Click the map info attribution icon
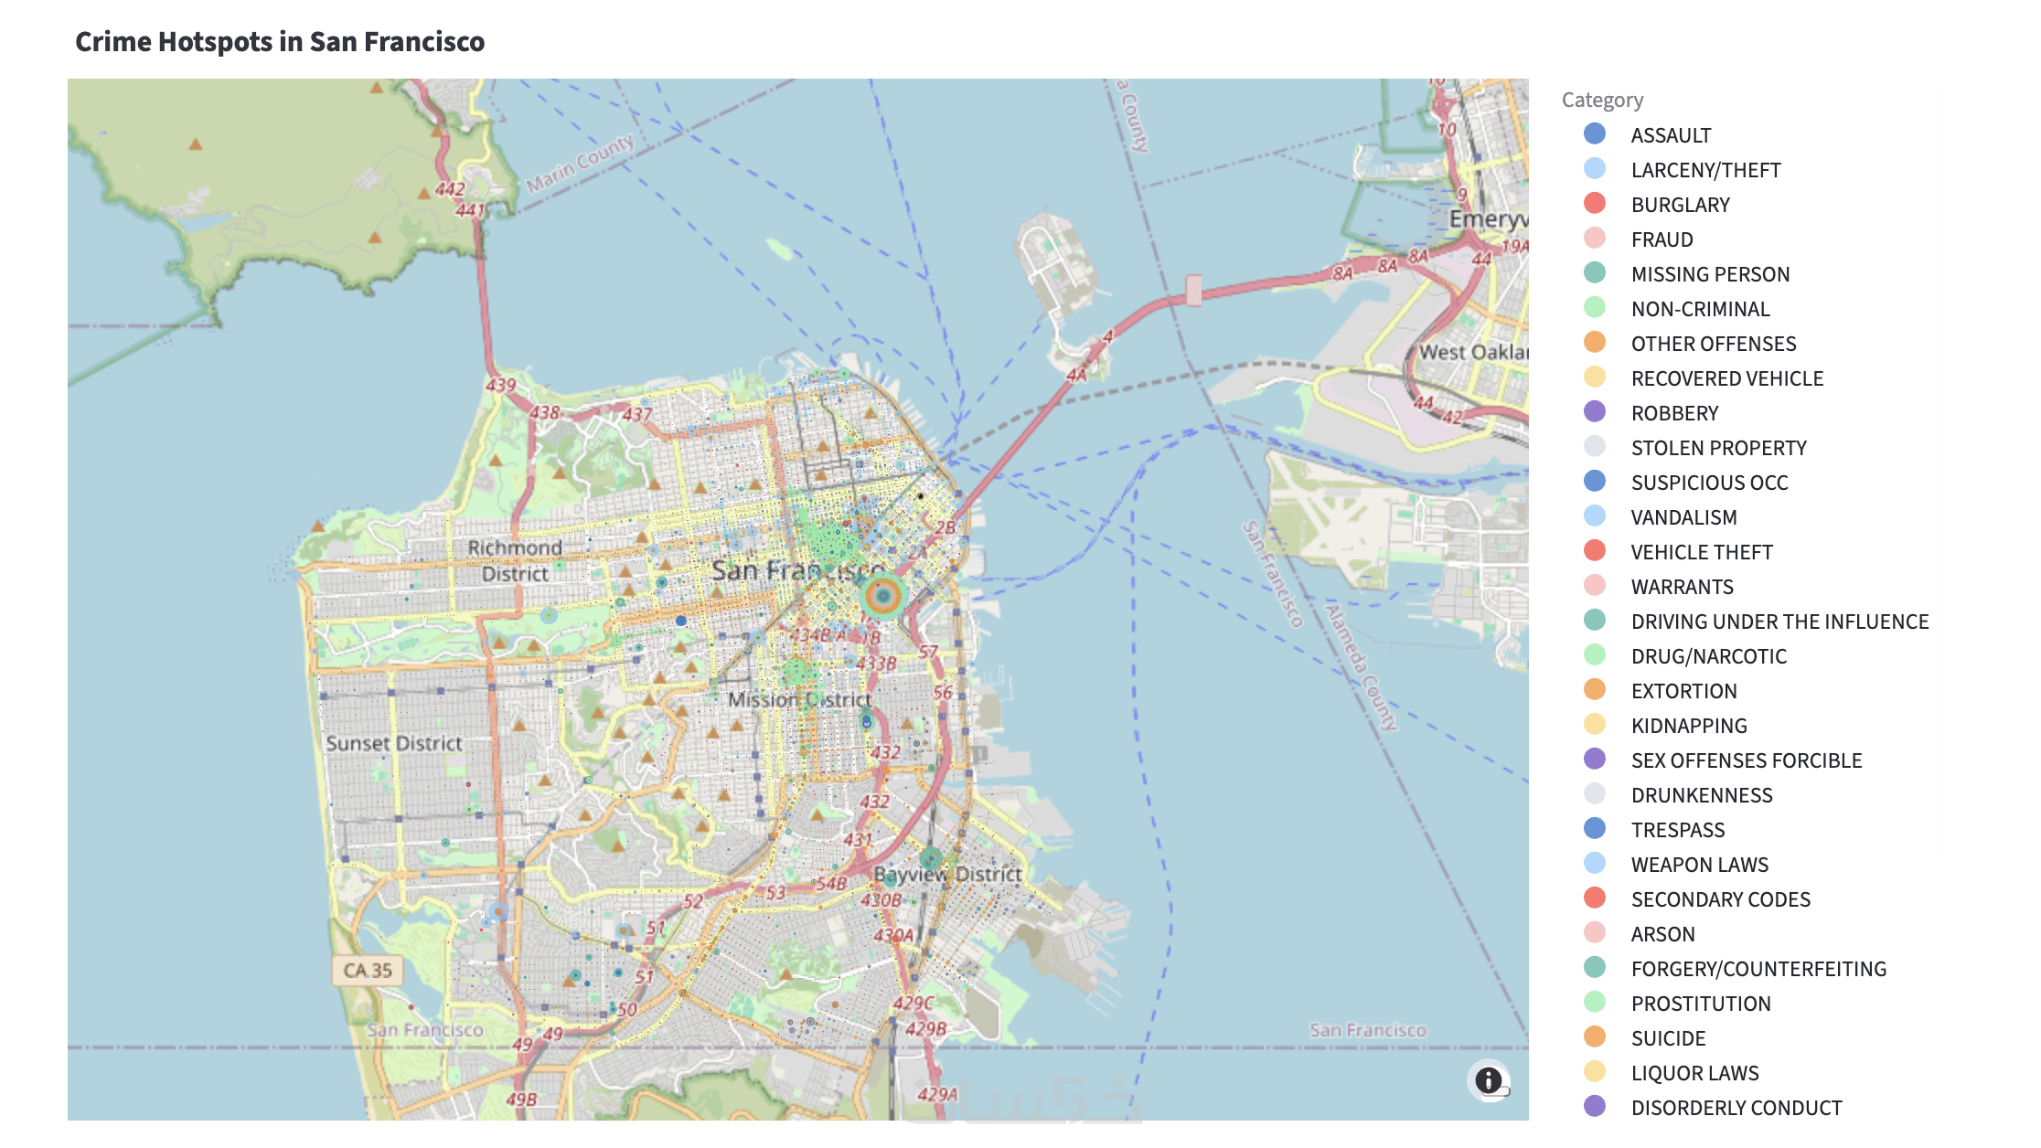The width and height of the screenshot is (2041, 1148). (x=1488, y=1080)
